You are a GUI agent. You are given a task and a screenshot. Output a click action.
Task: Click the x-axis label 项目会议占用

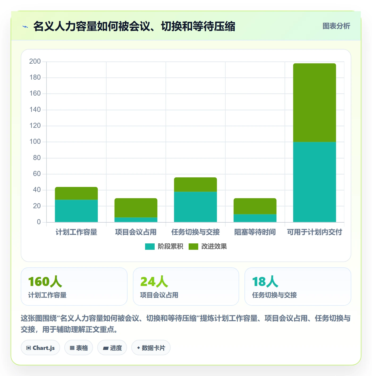pos(136,232)
